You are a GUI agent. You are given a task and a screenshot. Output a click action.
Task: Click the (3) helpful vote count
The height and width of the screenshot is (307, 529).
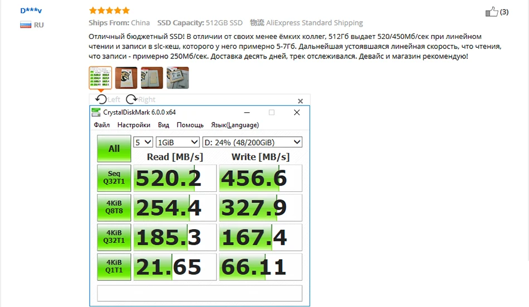(x=504, y=12)
